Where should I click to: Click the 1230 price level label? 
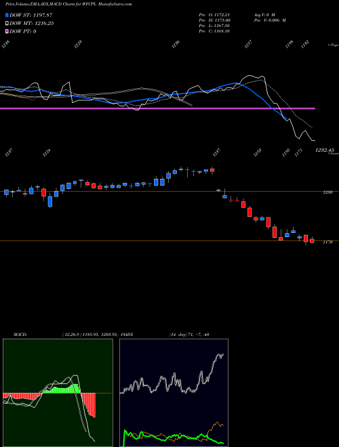[327, 192]
